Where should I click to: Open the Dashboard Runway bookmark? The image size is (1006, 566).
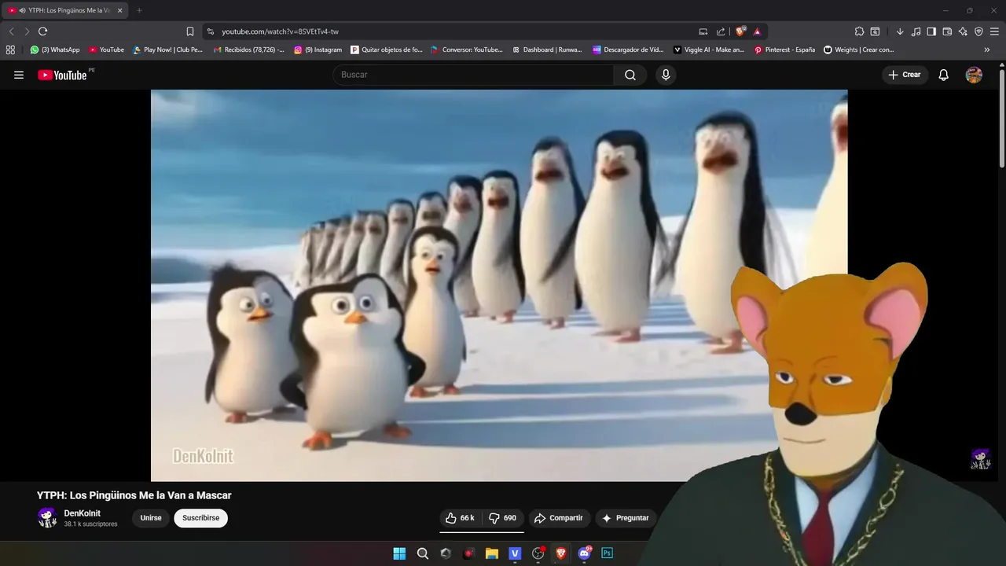tap(547, 50)
